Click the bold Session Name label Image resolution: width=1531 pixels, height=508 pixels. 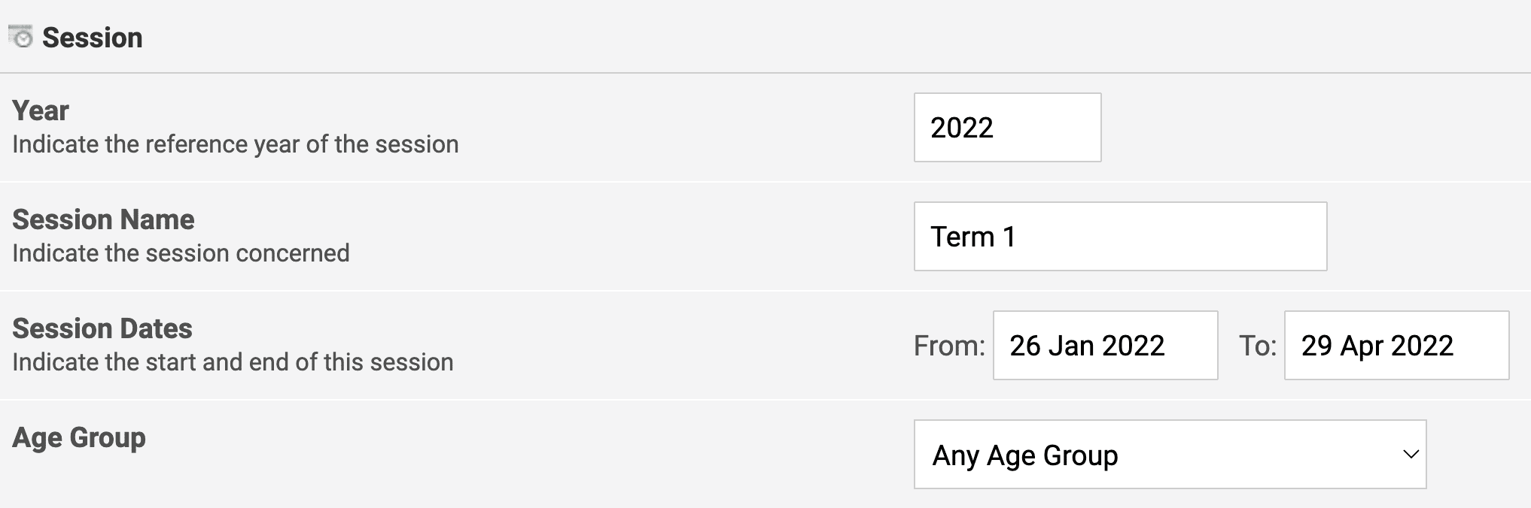pyautogui.click(x=103, y=219)
